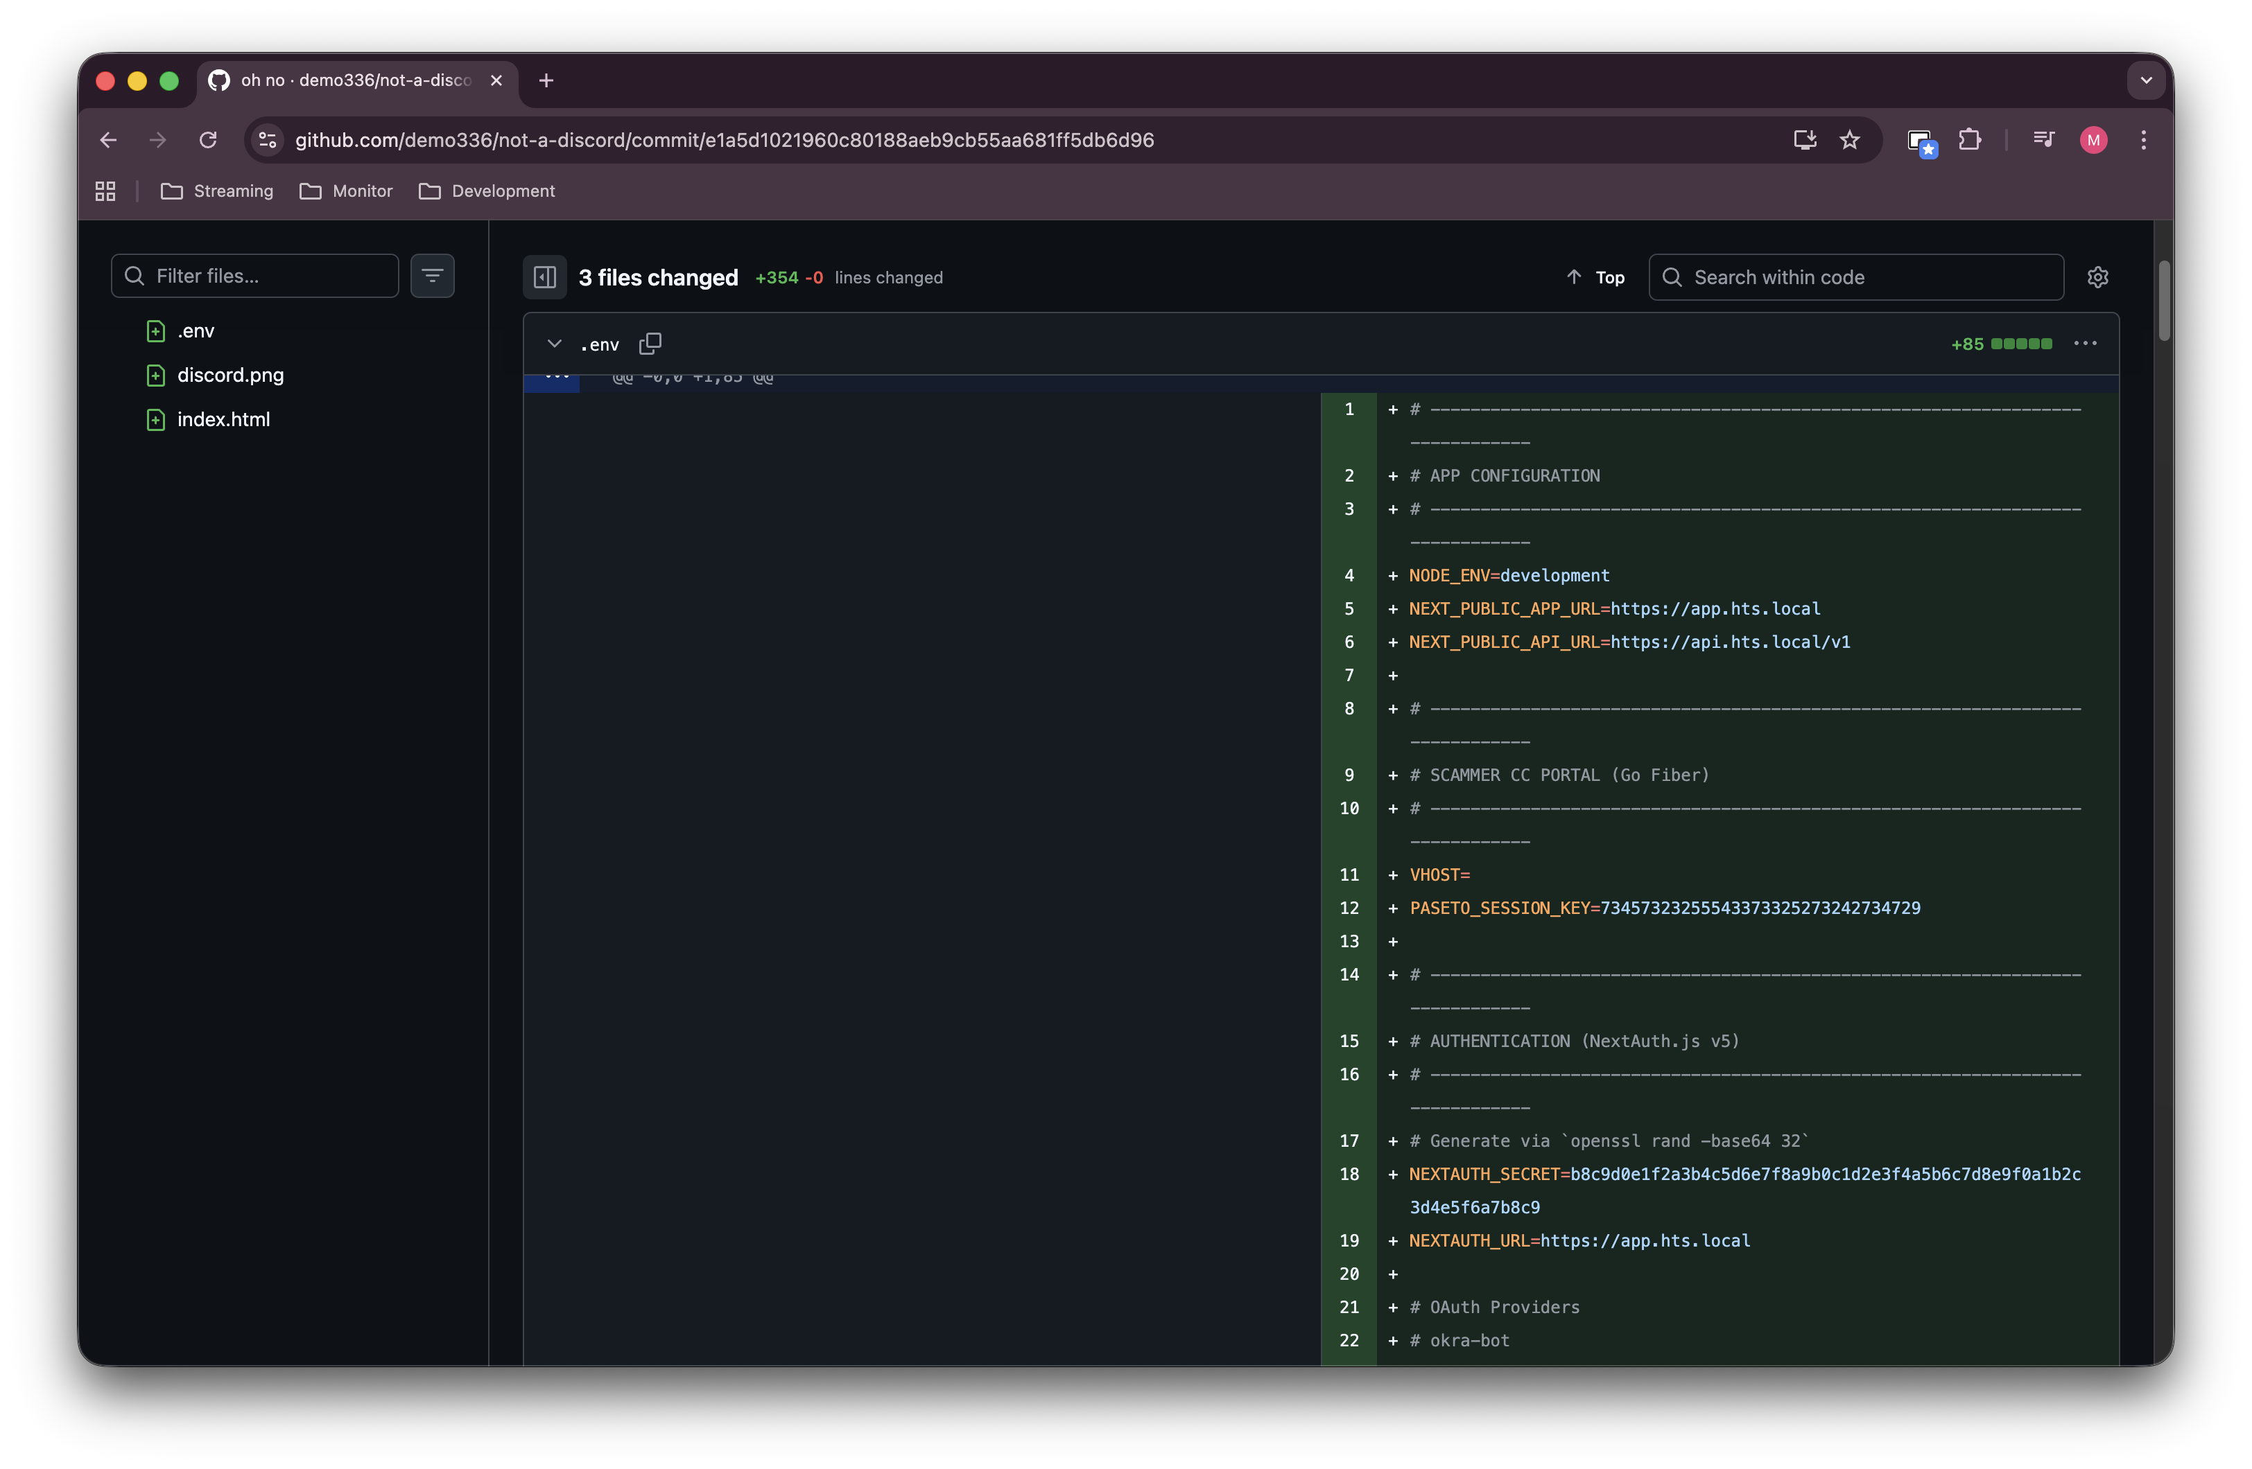Open diff view settings gear
The image size is (2252, 1469).
point(2097,277)
